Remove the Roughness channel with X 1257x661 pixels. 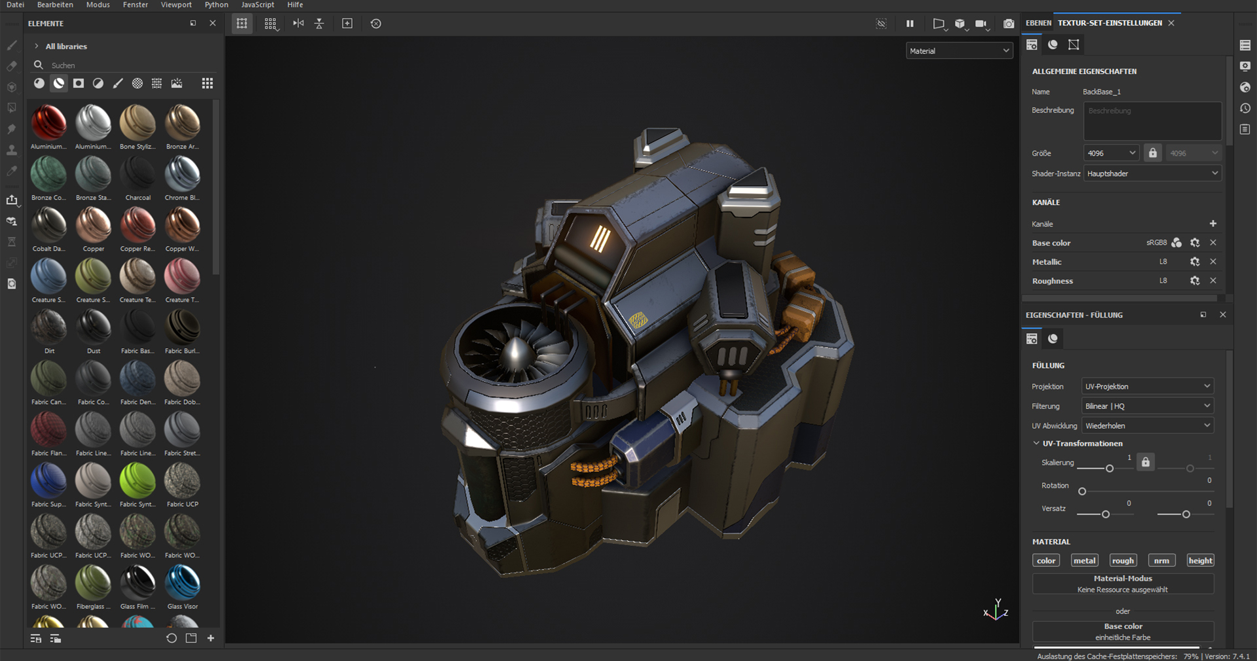pyautogui.click(x=1212, y=281)
